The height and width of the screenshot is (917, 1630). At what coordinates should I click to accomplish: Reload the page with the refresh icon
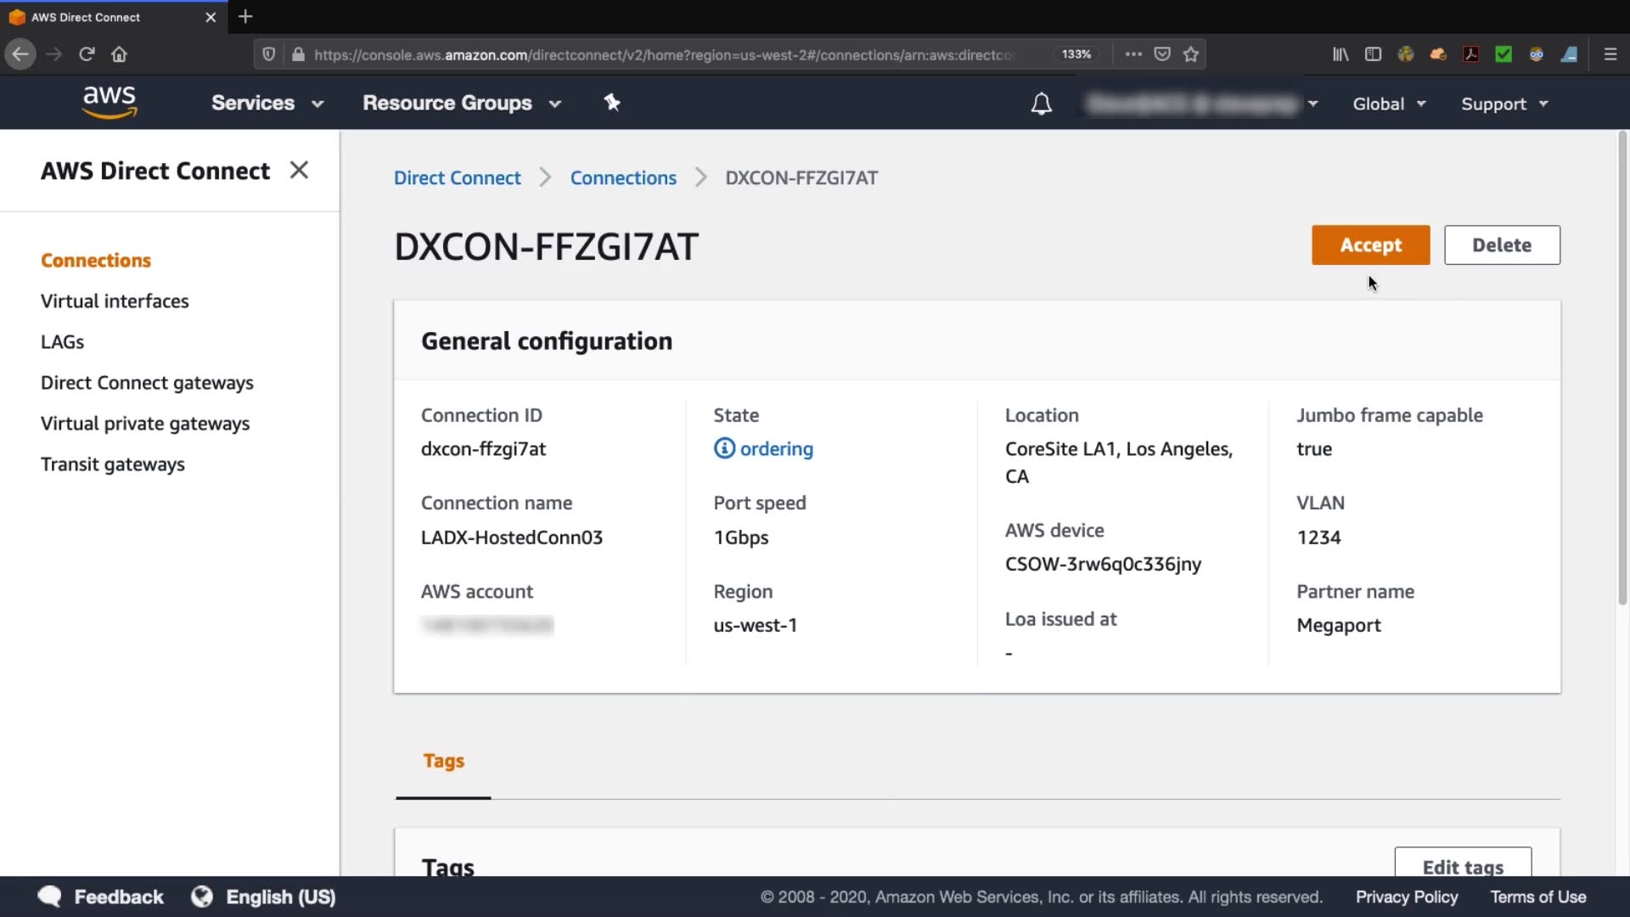click(87, 54)
